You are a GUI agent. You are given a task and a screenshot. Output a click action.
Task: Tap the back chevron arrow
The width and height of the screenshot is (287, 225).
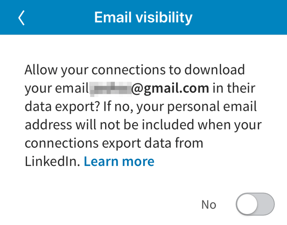click(x=22, y=18)
